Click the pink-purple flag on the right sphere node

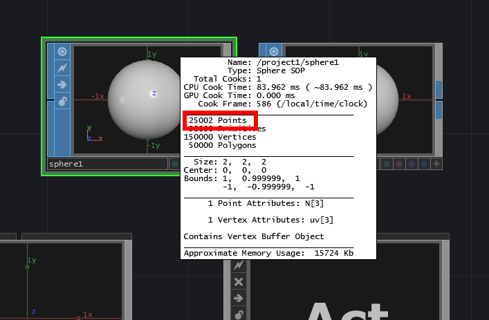[399, 164]
